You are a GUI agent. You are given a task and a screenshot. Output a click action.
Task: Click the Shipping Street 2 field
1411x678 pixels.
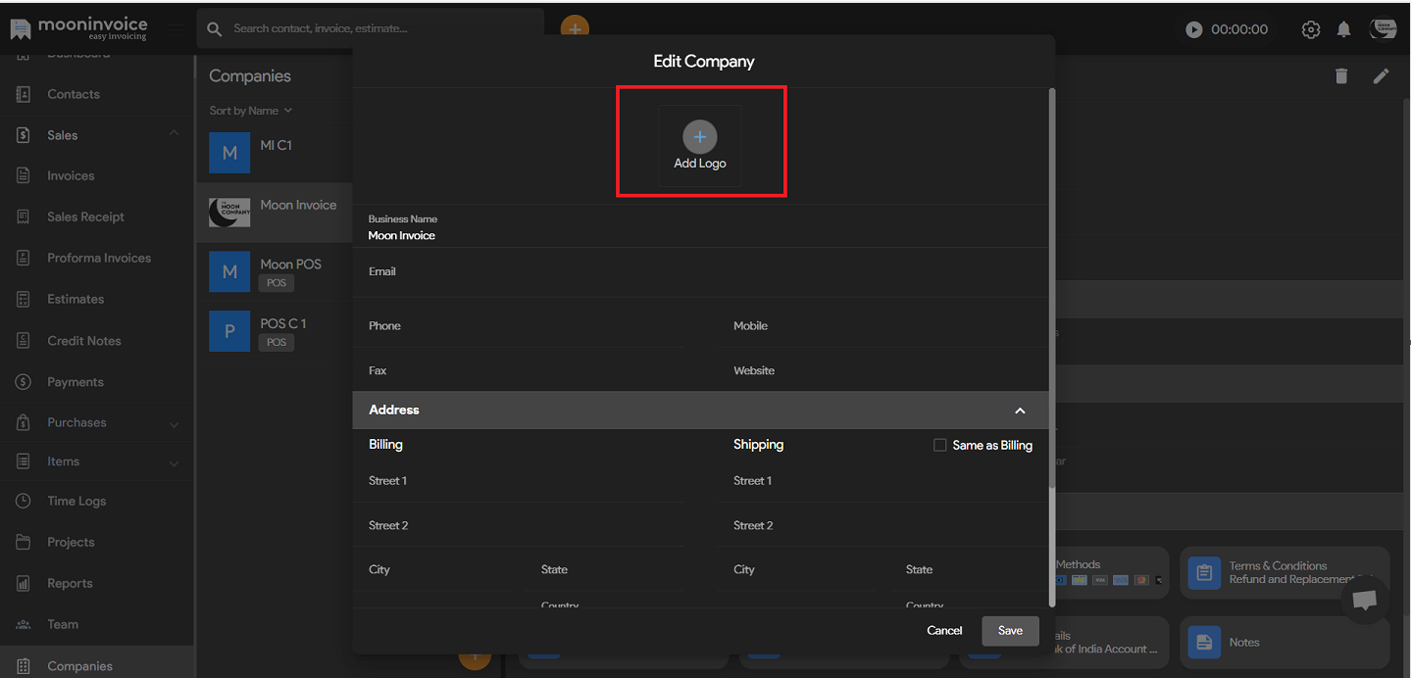882,526
